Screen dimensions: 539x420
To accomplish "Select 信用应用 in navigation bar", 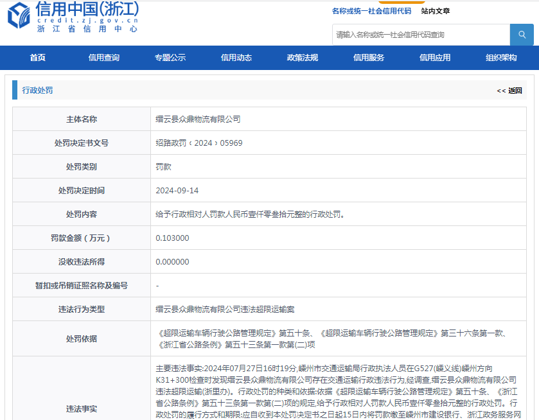I will (x=435, y=58).
